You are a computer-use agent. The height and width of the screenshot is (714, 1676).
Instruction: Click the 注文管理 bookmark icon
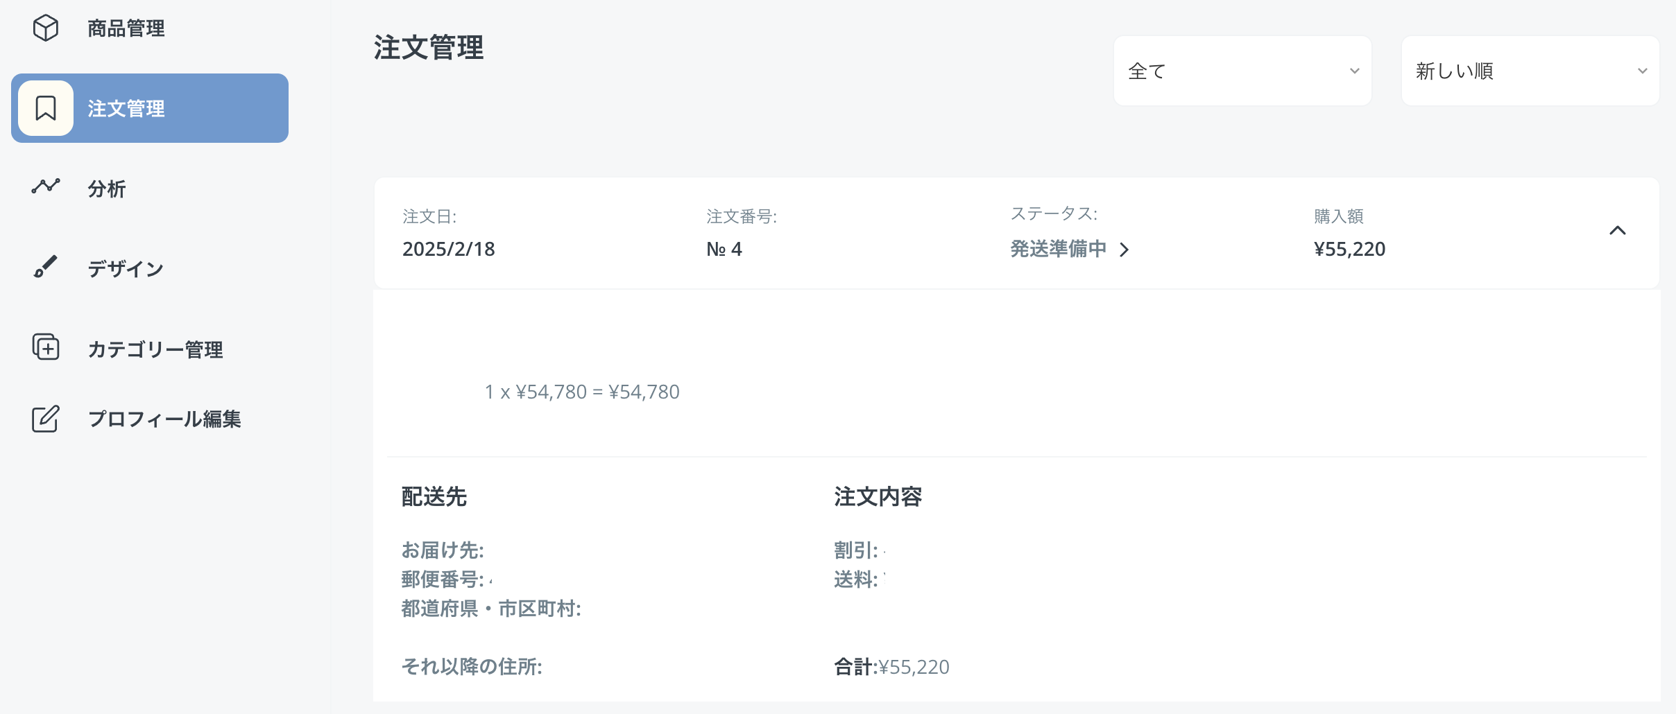click(x=46, y=108)
